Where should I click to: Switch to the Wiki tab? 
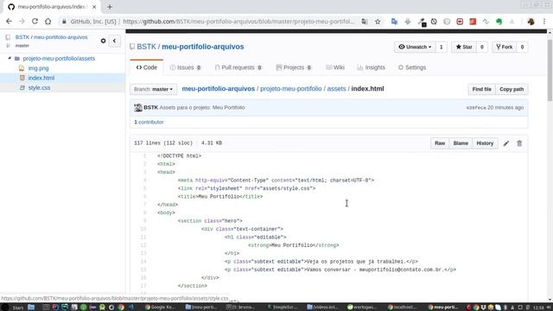click(x=335, y=67)
